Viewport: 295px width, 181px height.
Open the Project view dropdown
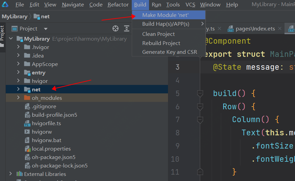click(46, 29)
